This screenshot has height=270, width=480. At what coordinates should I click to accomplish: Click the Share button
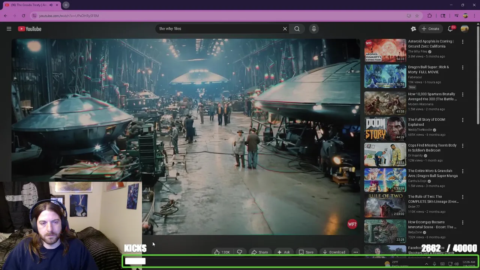(x=259, y=252)
